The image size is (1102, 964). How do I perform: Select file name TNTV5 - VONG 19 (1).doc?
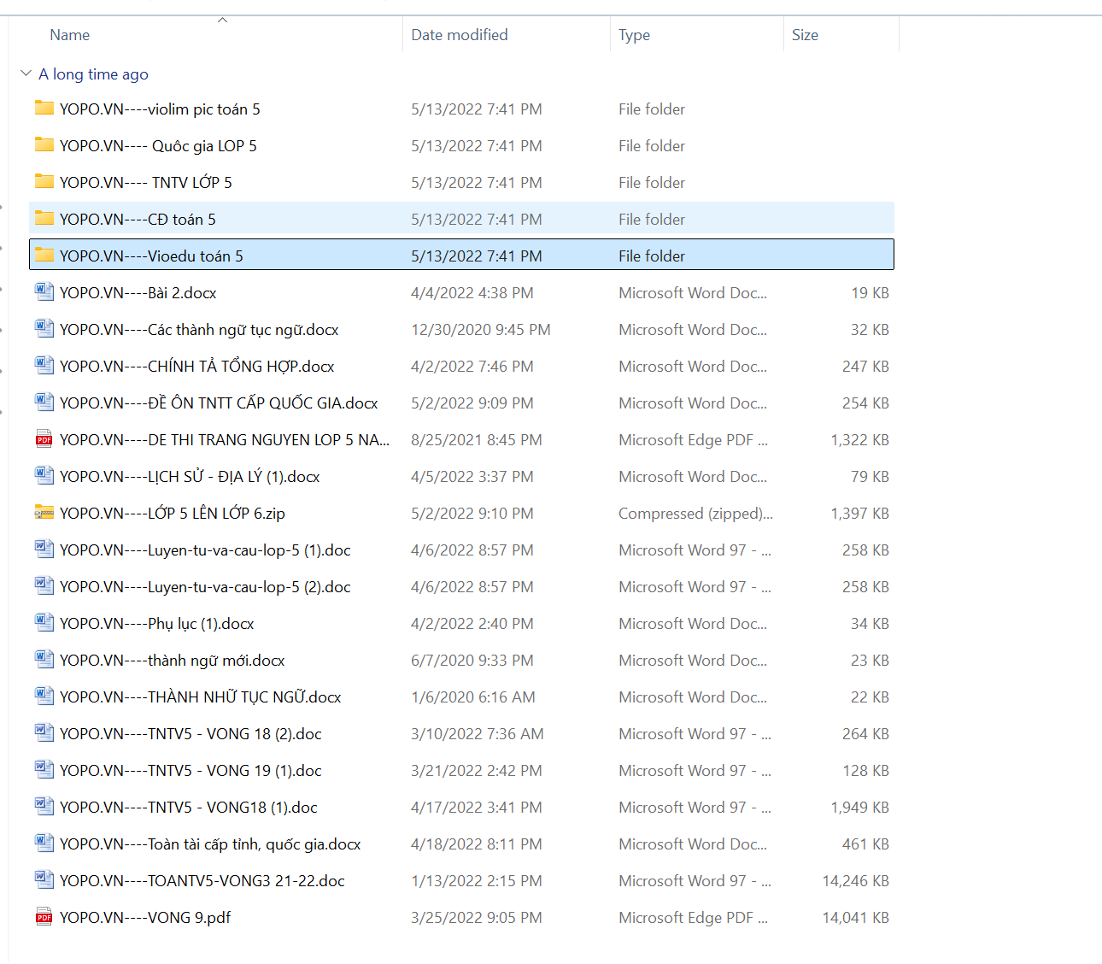[235, 771]
